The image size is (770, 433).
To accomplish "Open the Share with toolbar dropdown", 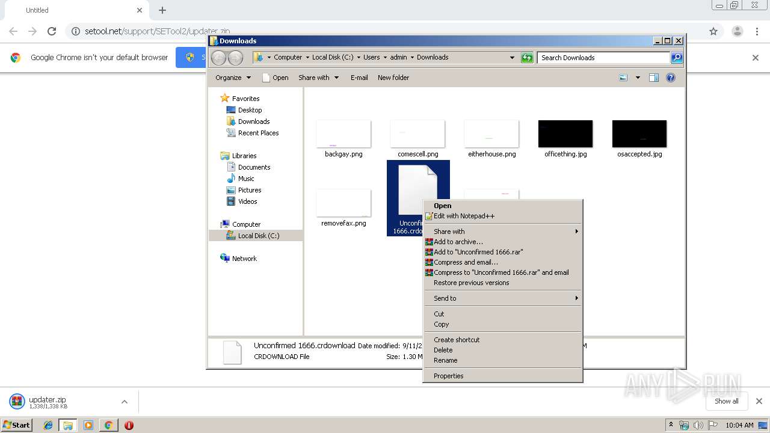I will 319,78.
